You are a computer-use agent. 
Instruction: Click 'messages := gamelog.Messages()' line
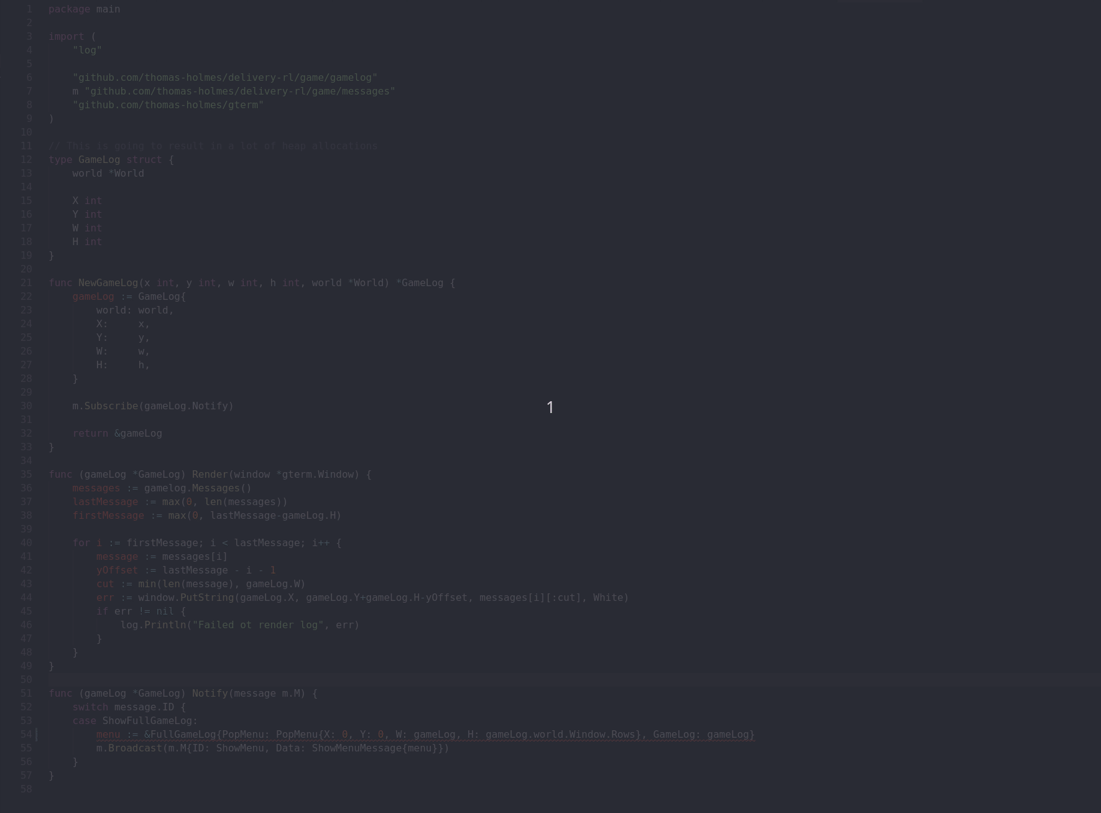(x=162, y=488)
